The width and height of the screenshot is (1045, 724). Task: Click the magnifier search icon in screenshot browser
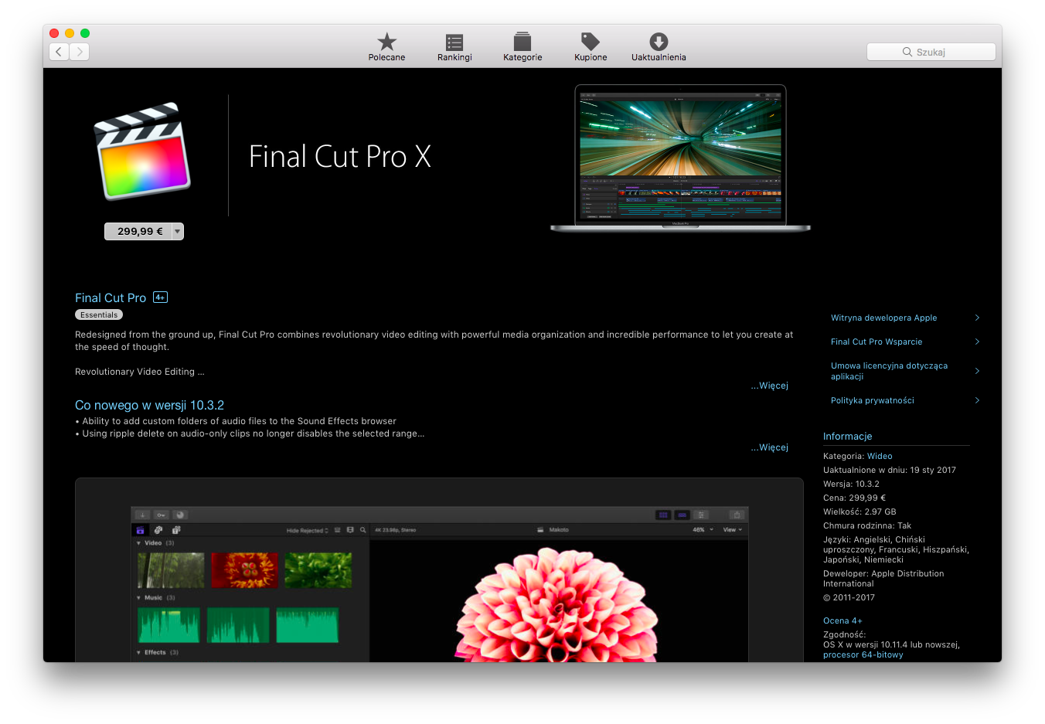(363, 530)
